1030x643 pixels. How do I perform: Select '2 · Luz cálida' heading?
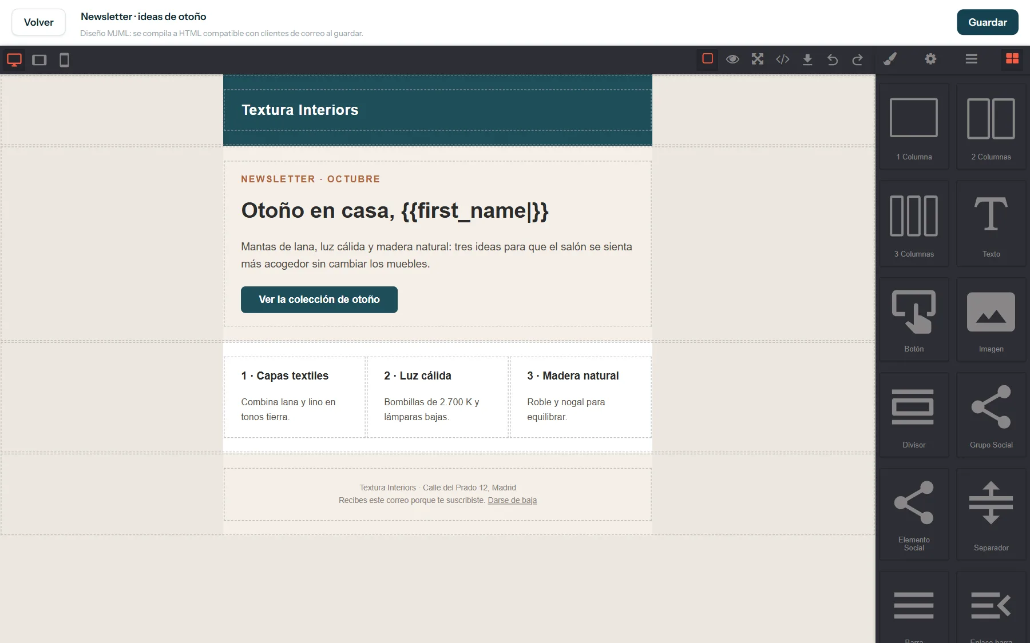(418, 376)
